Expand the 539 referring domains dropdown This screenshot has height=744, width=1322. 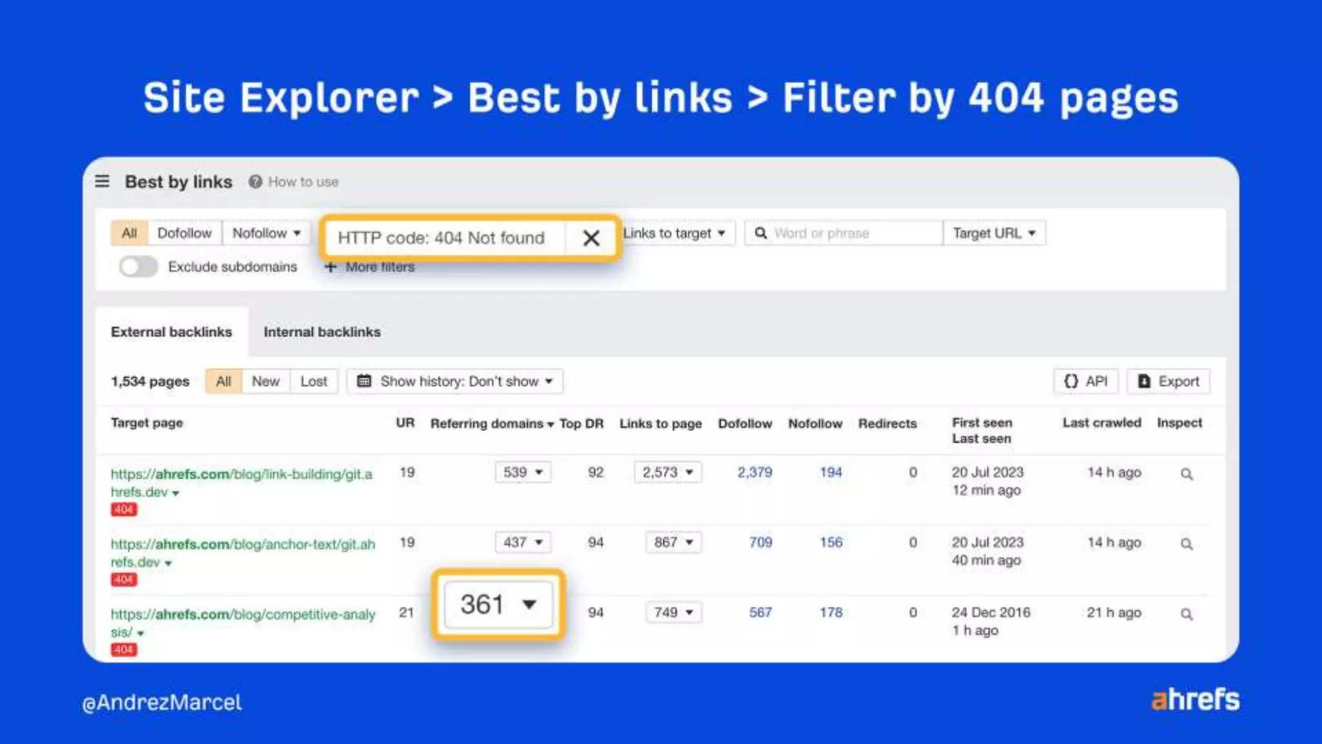tap(523, 472)
